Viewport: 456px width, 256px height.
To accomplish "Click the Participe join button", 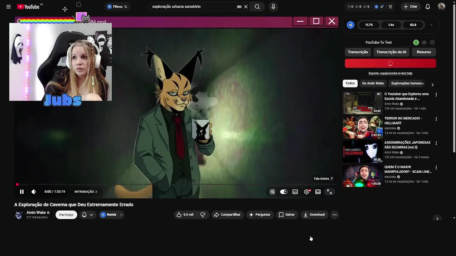I will pos(66,215).
